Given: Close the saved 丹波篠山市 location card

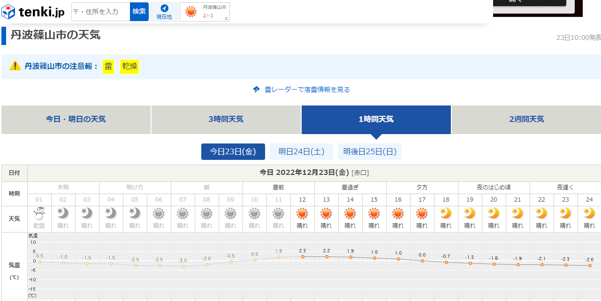Looking at the screenshot, I should [226, 18].
